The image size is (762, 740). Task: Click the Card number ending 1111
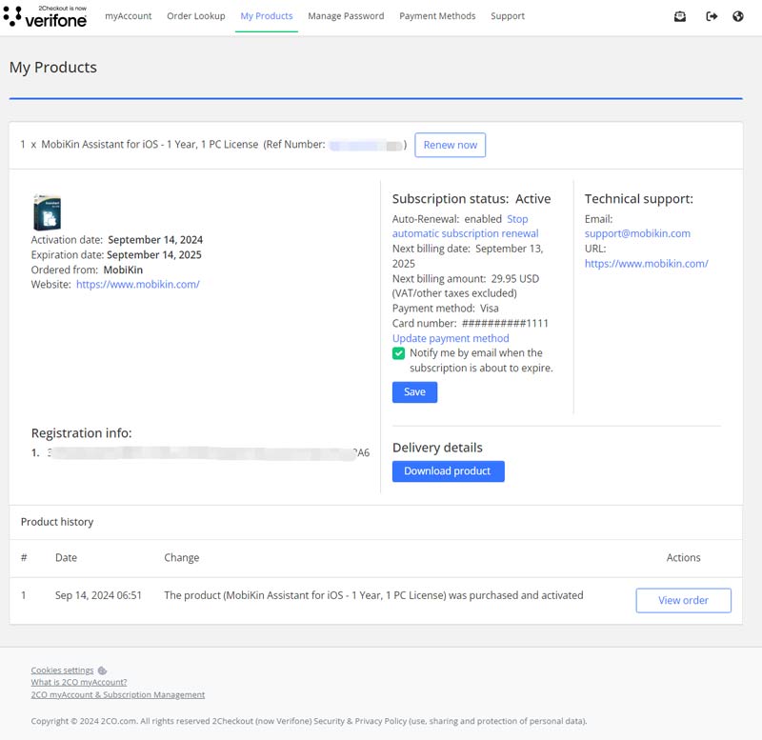(x=470, y=323)
